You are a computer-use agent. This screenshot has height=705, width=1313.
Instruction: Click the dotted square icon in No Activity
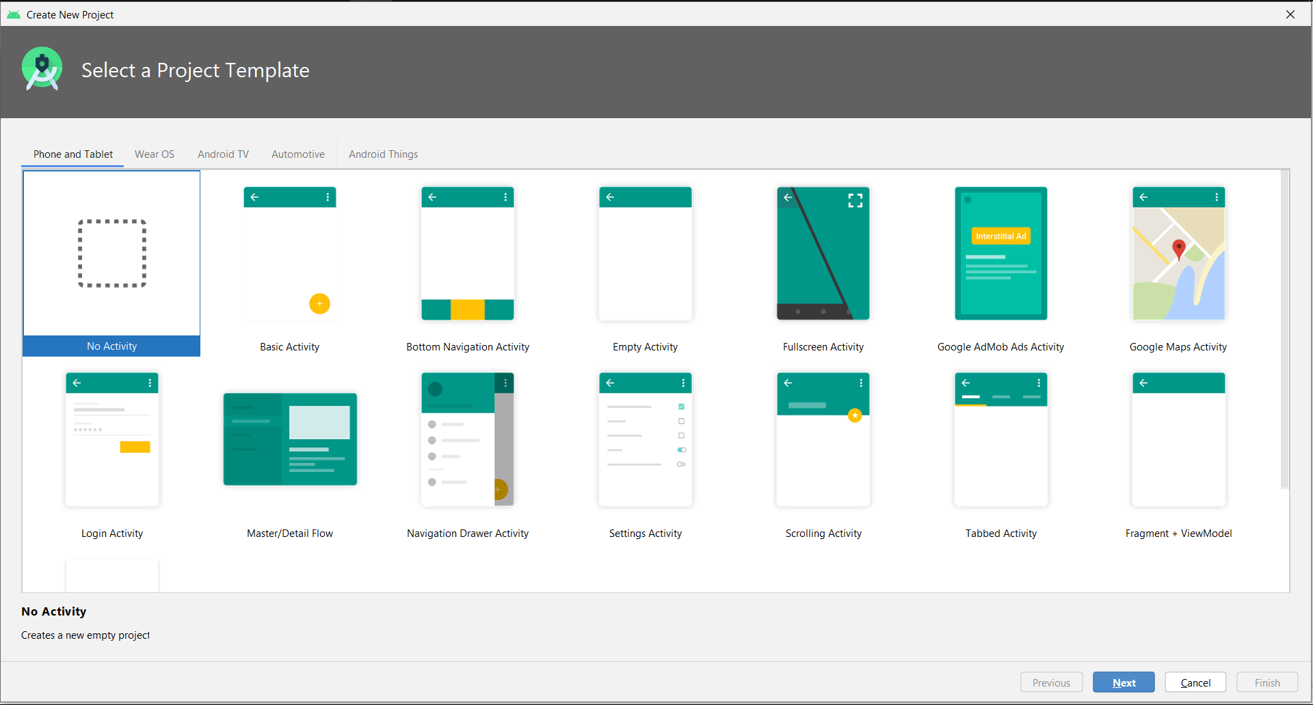click(x=112, y=253)
